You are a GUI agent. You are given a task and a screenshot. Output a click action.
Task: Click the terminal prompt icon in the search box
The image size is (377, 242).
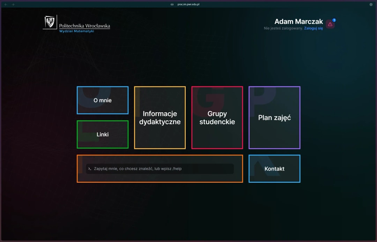click(x=90, y=169)
